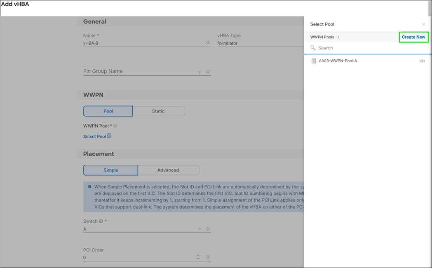Image resolution: width=432 pixels, height=268 pixels.
Task: Increment PCI Order using the stepper
Action: click(198, 255)
